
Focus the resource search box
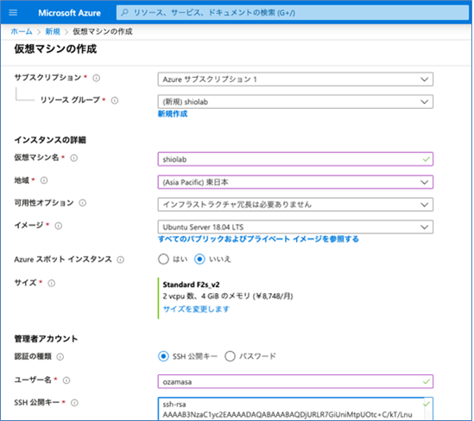[293, 13]
